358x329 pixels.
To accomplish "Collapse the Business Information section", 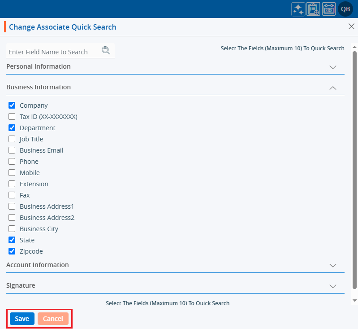I will tap(332, 88).
